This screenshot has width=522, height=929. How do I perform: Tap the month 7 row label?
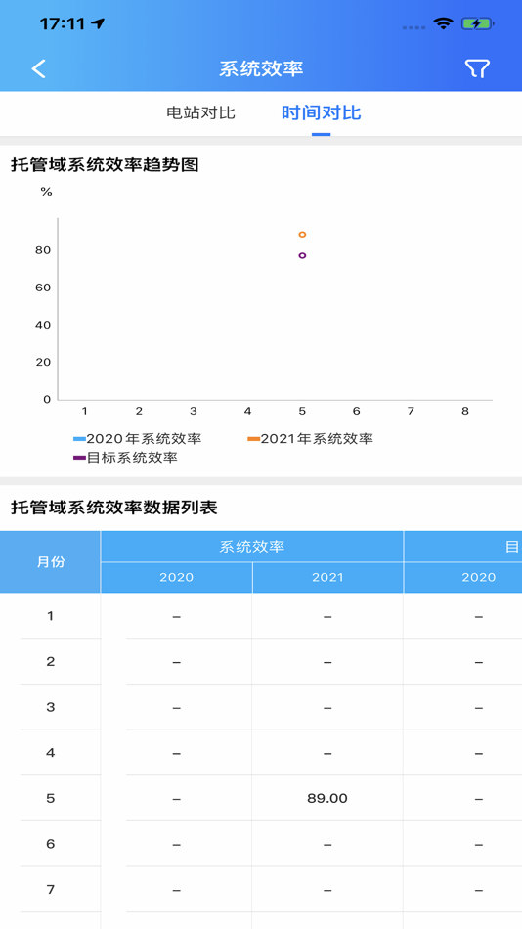tap(51, 890)
